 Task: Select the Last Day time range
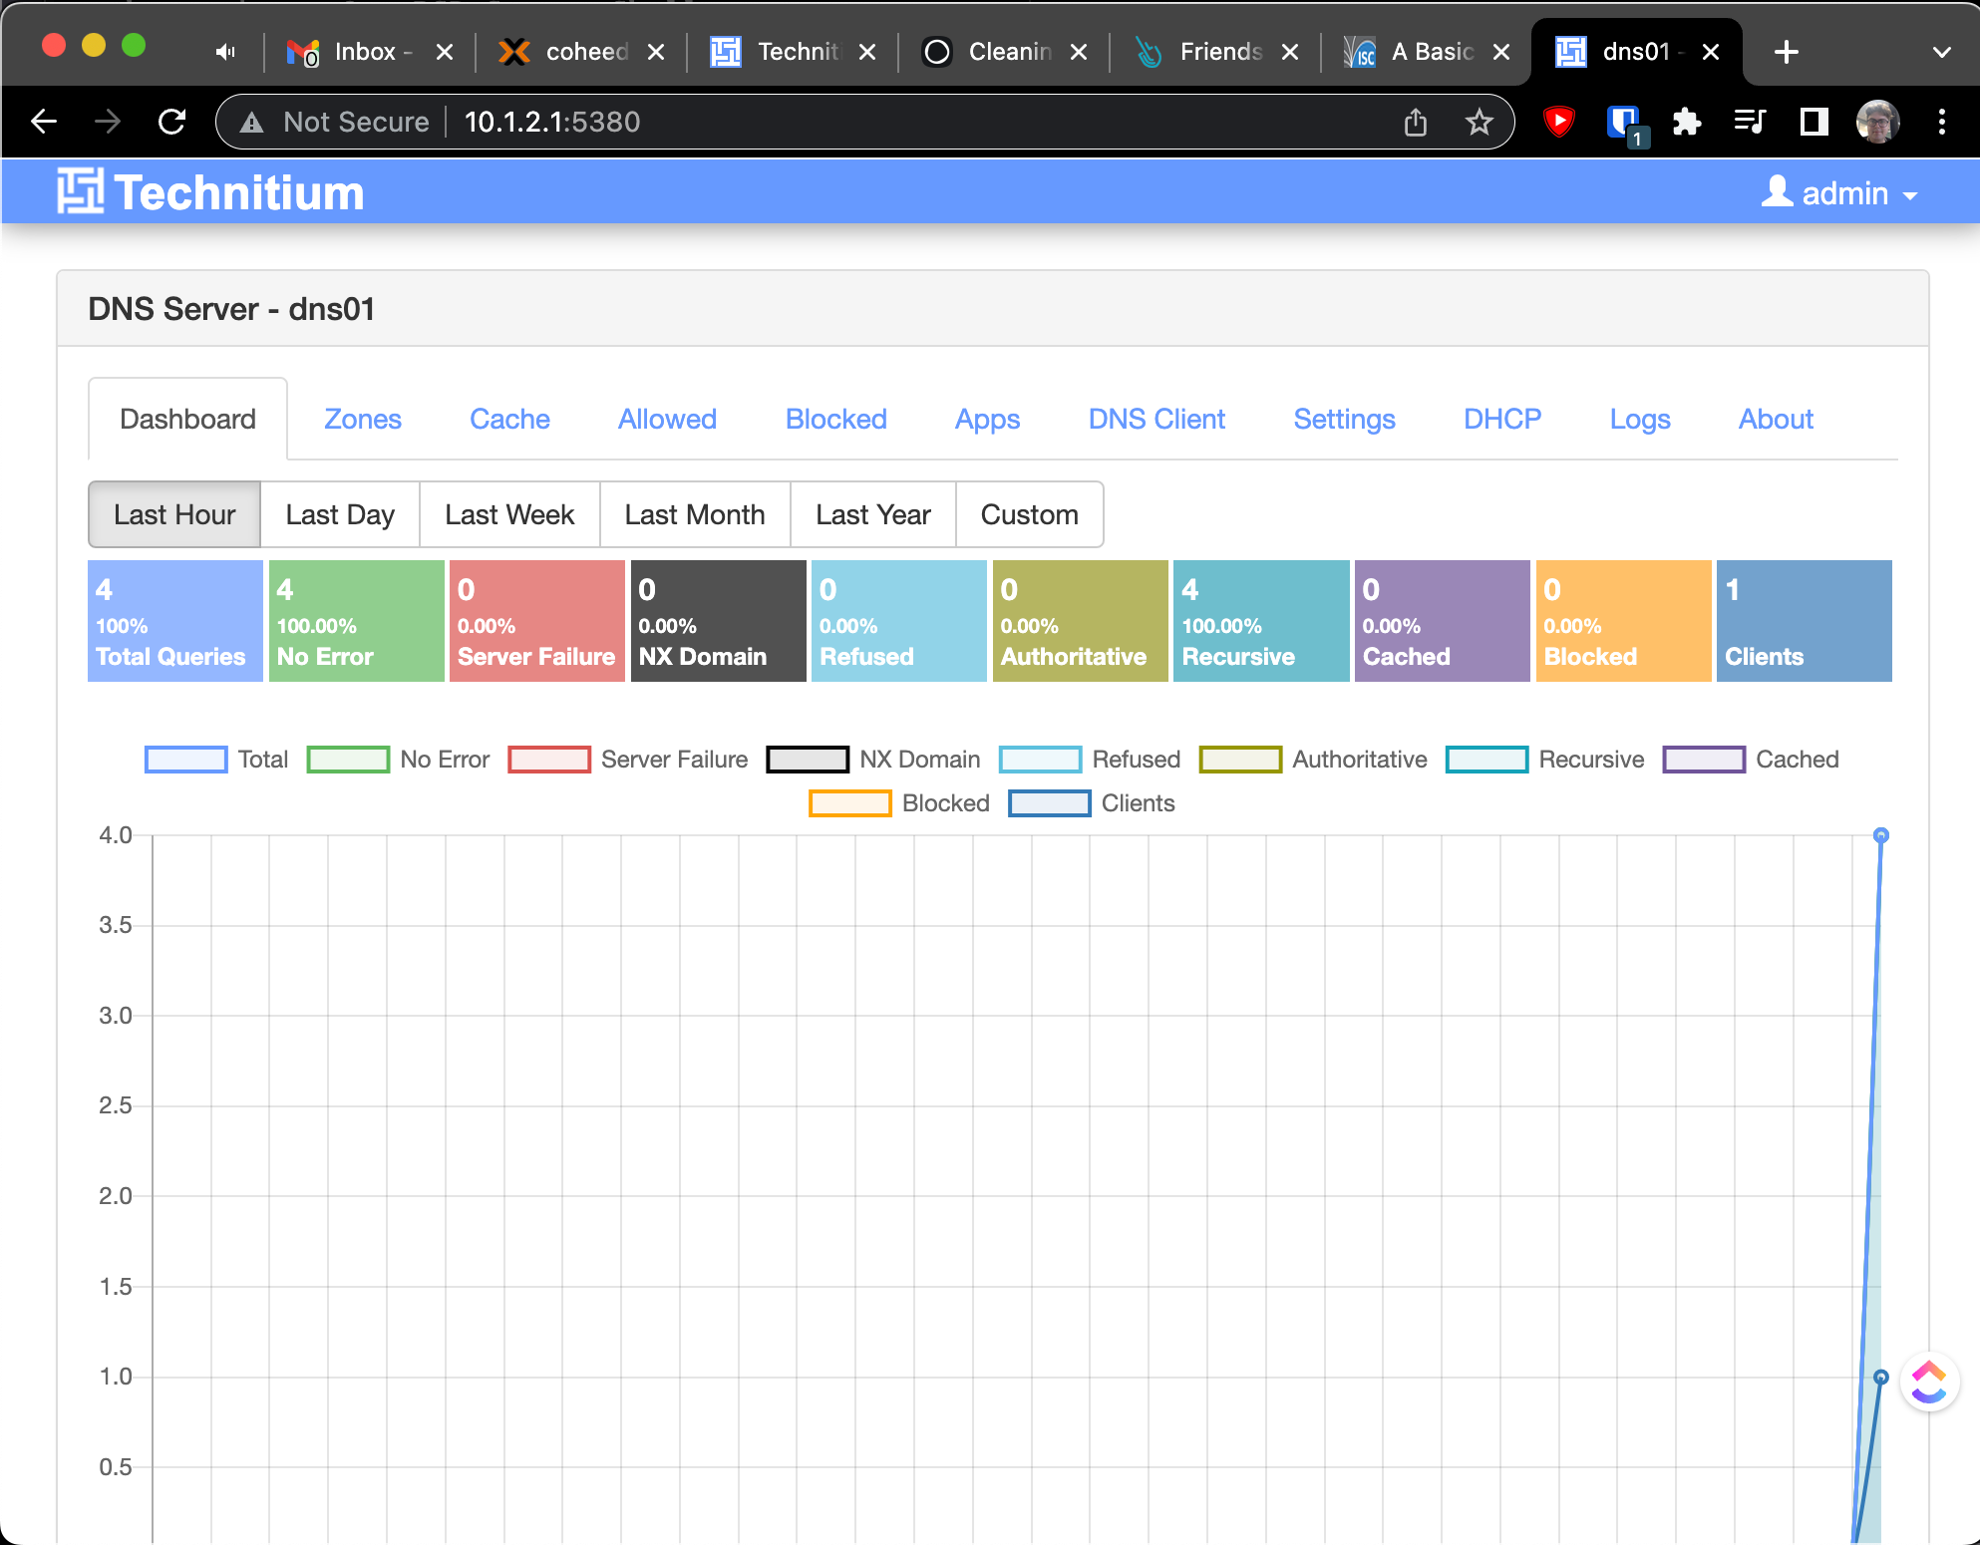click(x=339, y=514)
